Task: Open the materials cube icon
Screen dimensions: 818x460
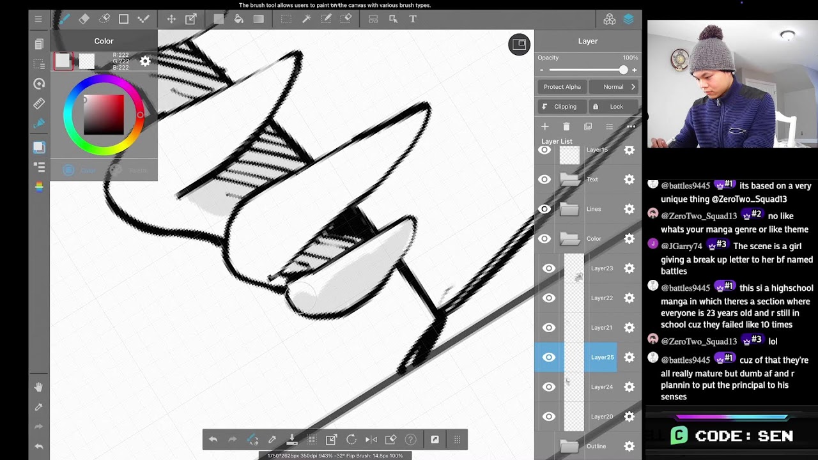Action: pyautogui.click(x=610, y=19)
